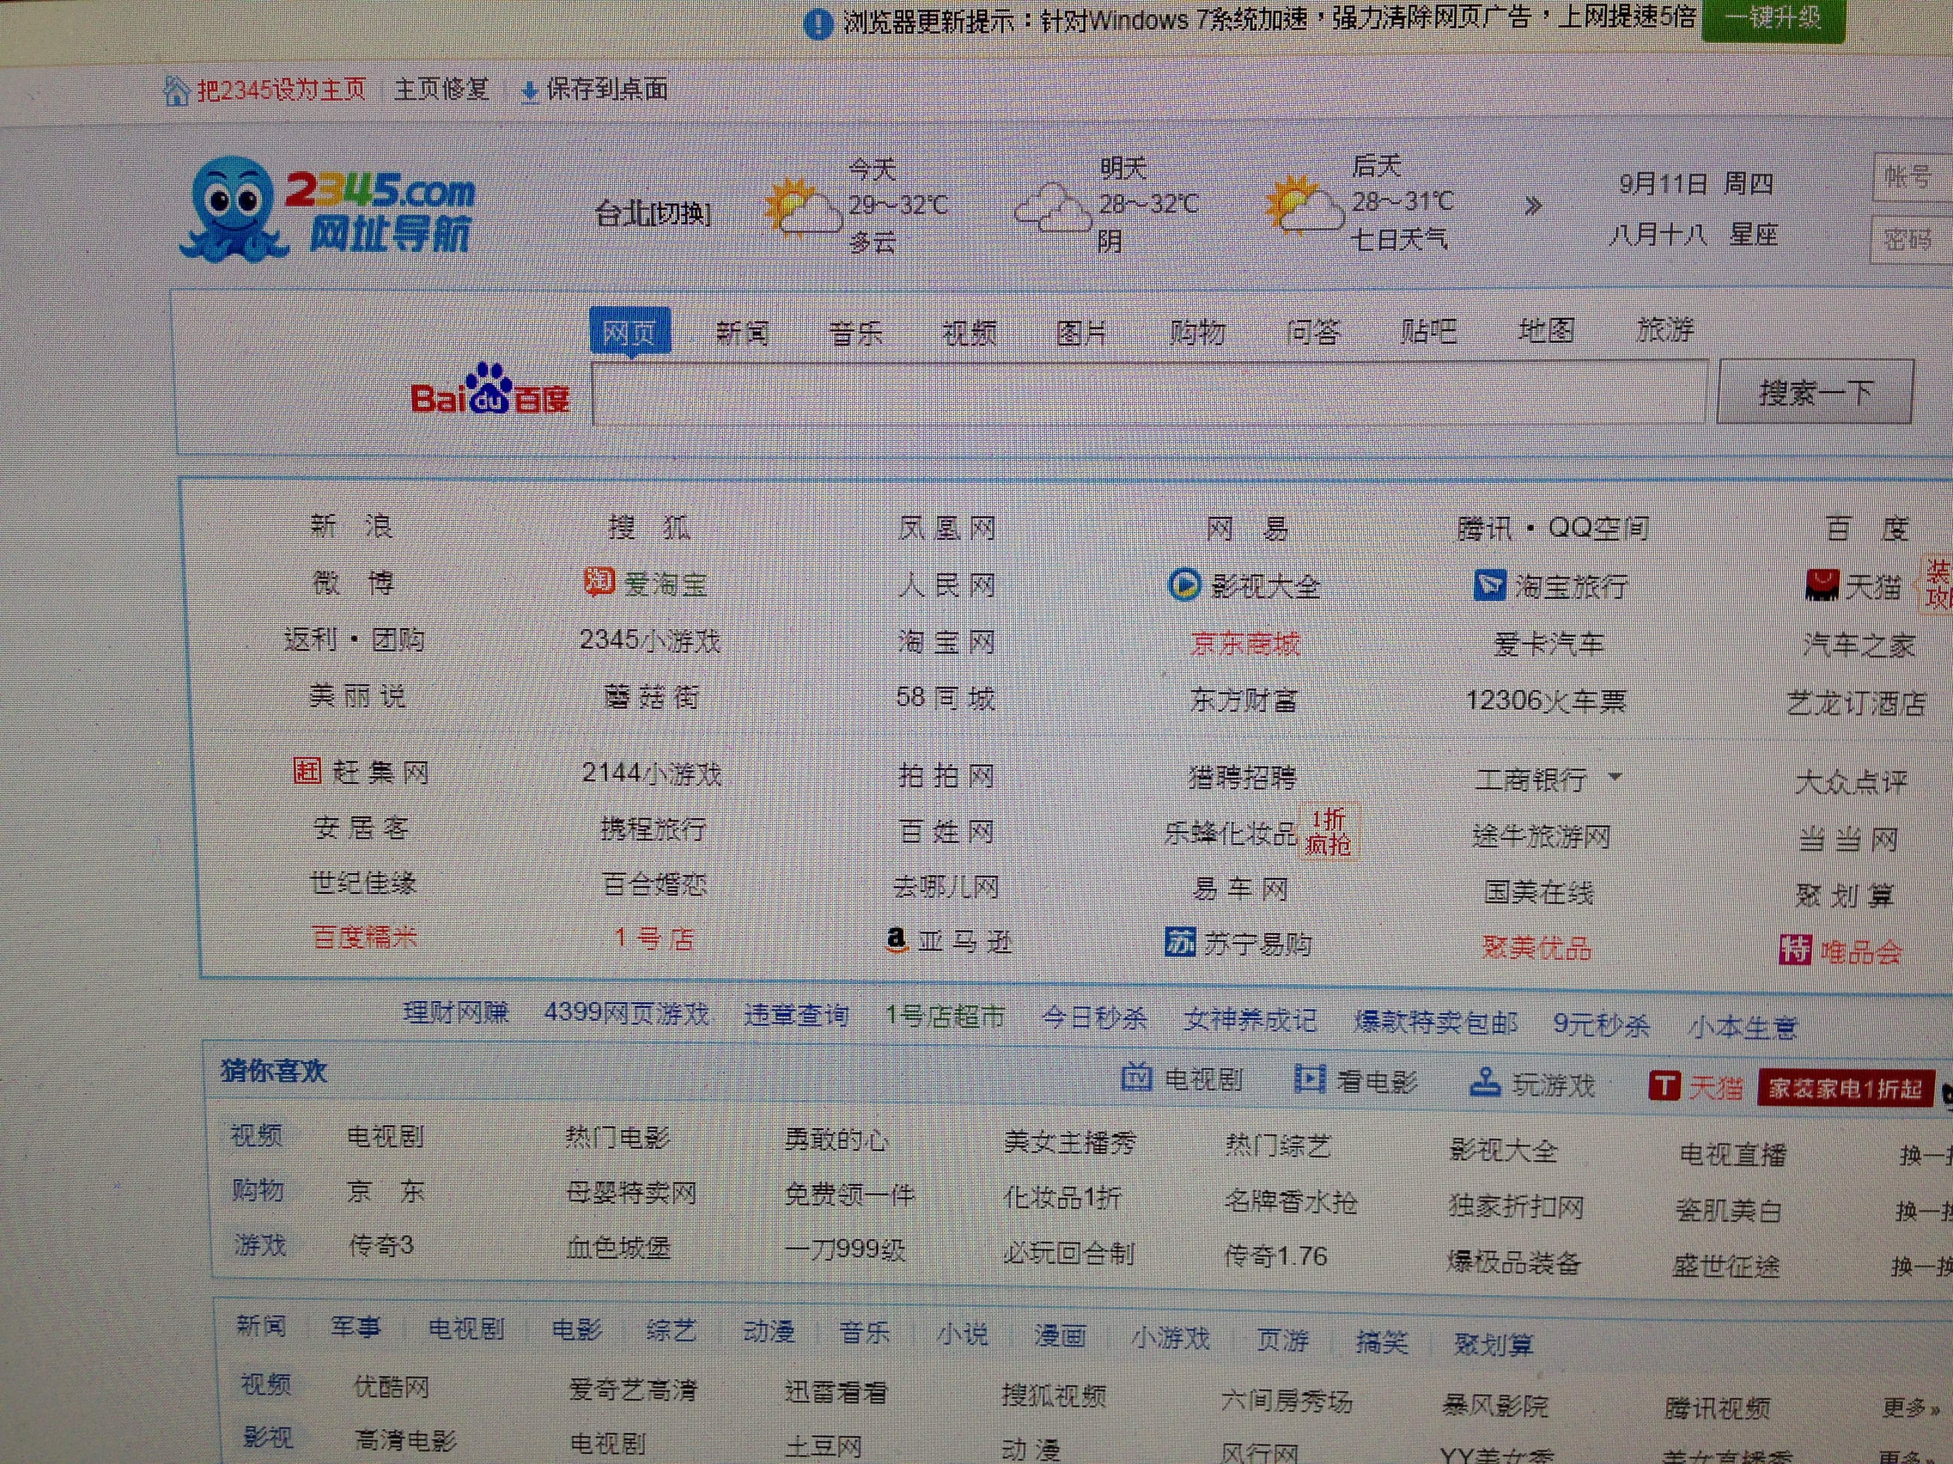Click the film icon beside 看电影
The width and height of the screenshot is (1953, 1464).
(1309, 1078)
